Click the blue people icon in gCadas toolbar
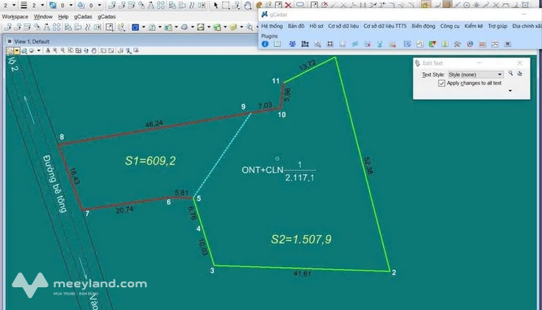Screen dimensions: 542x310 293,44
